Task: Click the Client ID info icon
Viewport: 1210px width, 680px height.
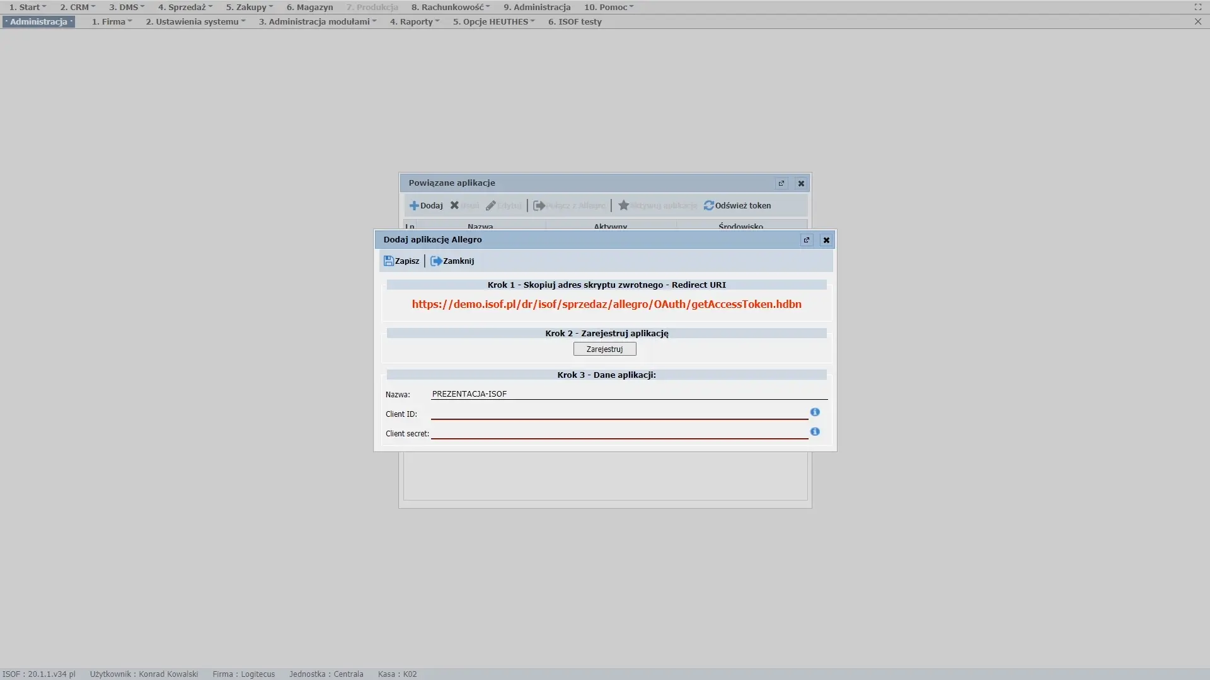Action: (815, 412)
